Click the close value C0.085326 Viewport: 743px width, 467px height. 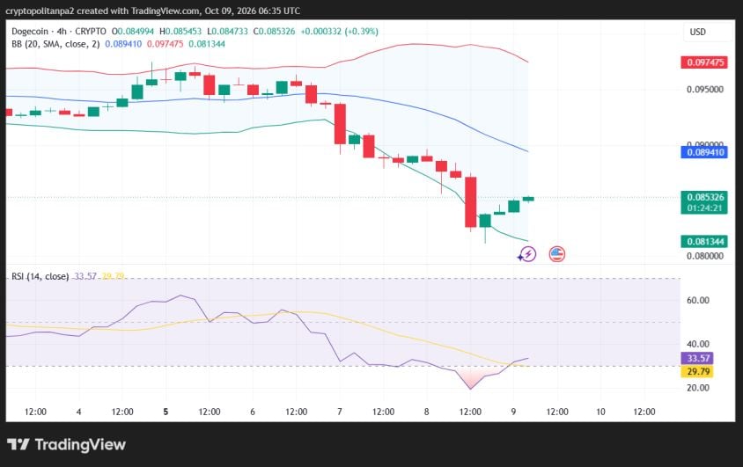coord(274,32)
